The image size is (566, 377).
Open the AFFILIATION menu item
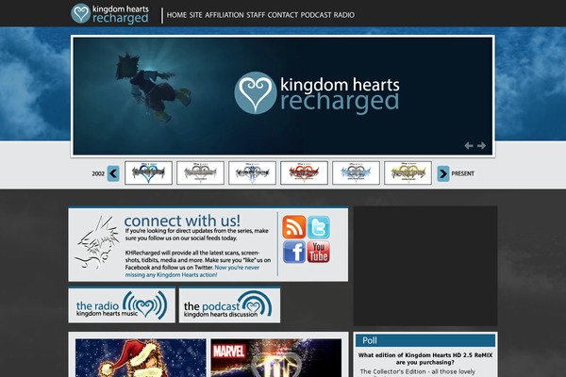(225, 15)
